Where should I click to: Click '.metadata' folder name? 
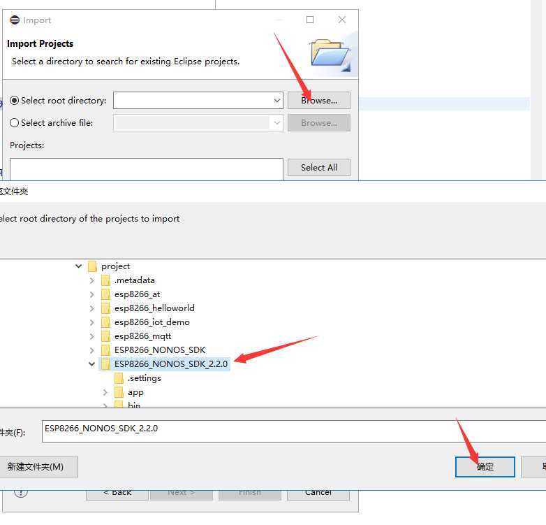135,280
